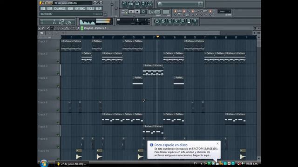Screen dimensions: 298x167
Task: Click the scroll down arrow of the playlist
Action: tap(259, 158)
